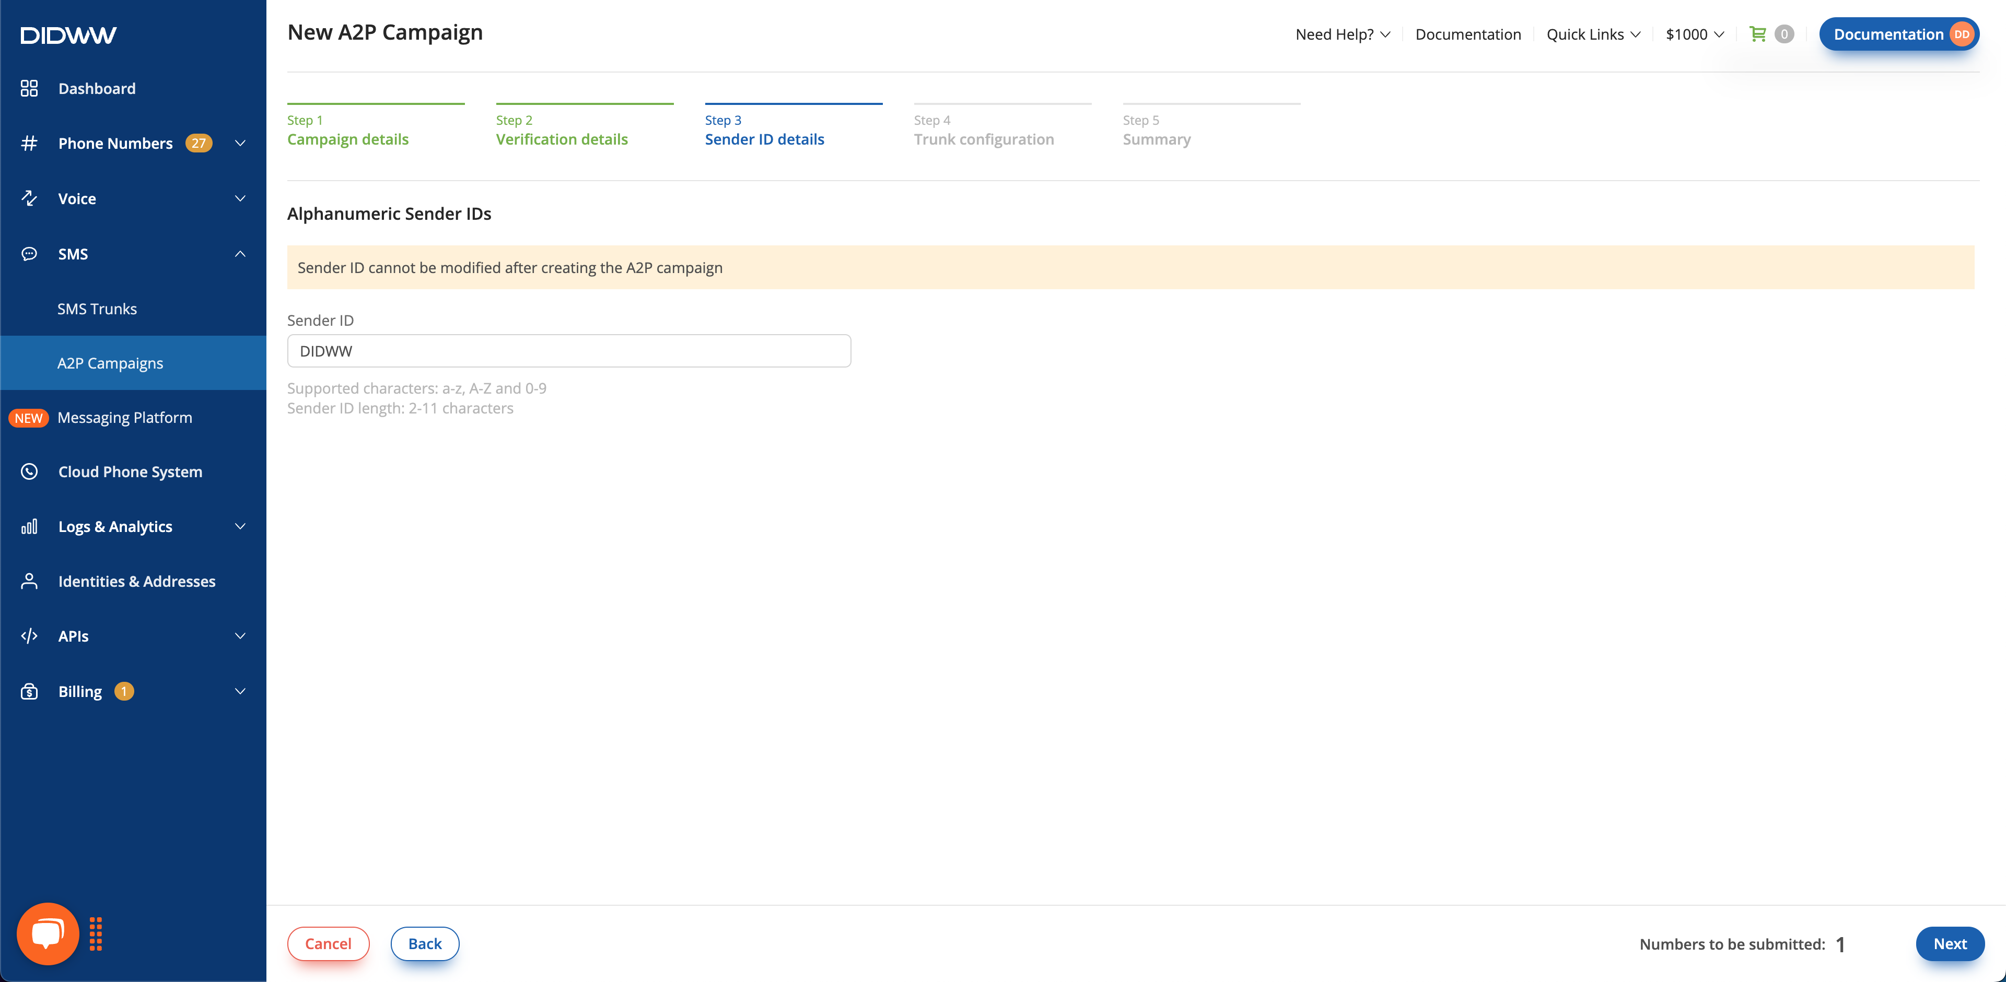The height and width of the screenshot is (982, 2006).
Task: Click the orange dotted grip beside chat
Action: 96,934
